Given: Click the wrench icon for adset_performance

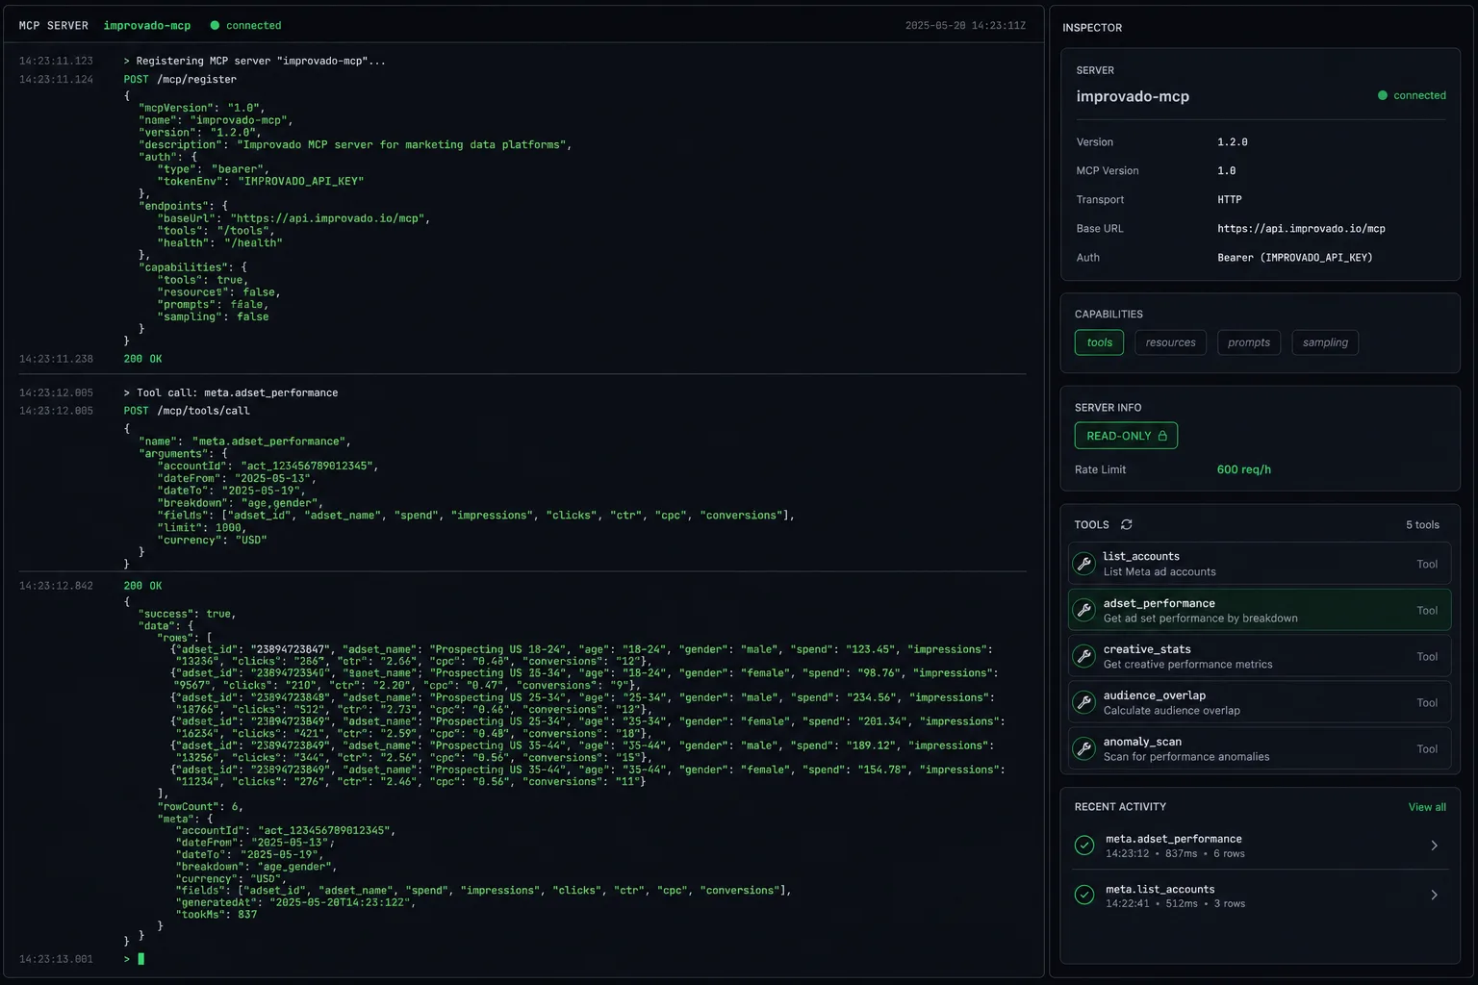Looking at the screenshot, I should point(1084,610).
